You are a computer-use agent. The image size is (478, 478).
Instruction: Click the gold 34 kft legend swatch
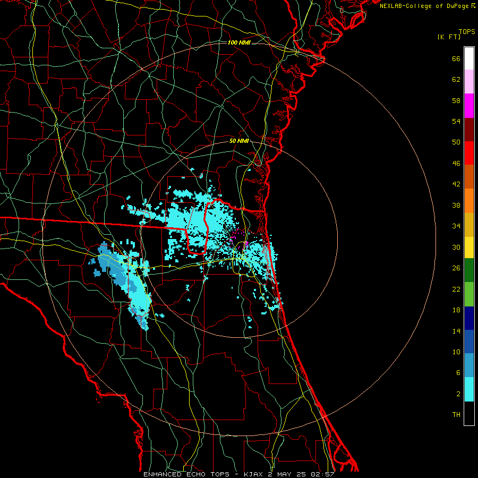pos(469,225)
